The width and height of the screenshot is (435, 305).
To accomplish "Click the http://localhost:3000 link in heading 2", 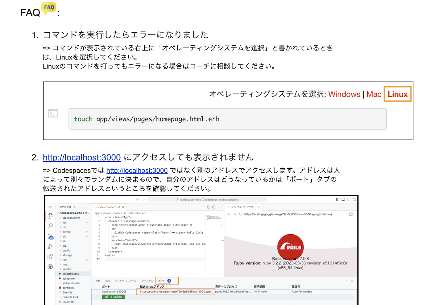I will click(x=82, y=157).
